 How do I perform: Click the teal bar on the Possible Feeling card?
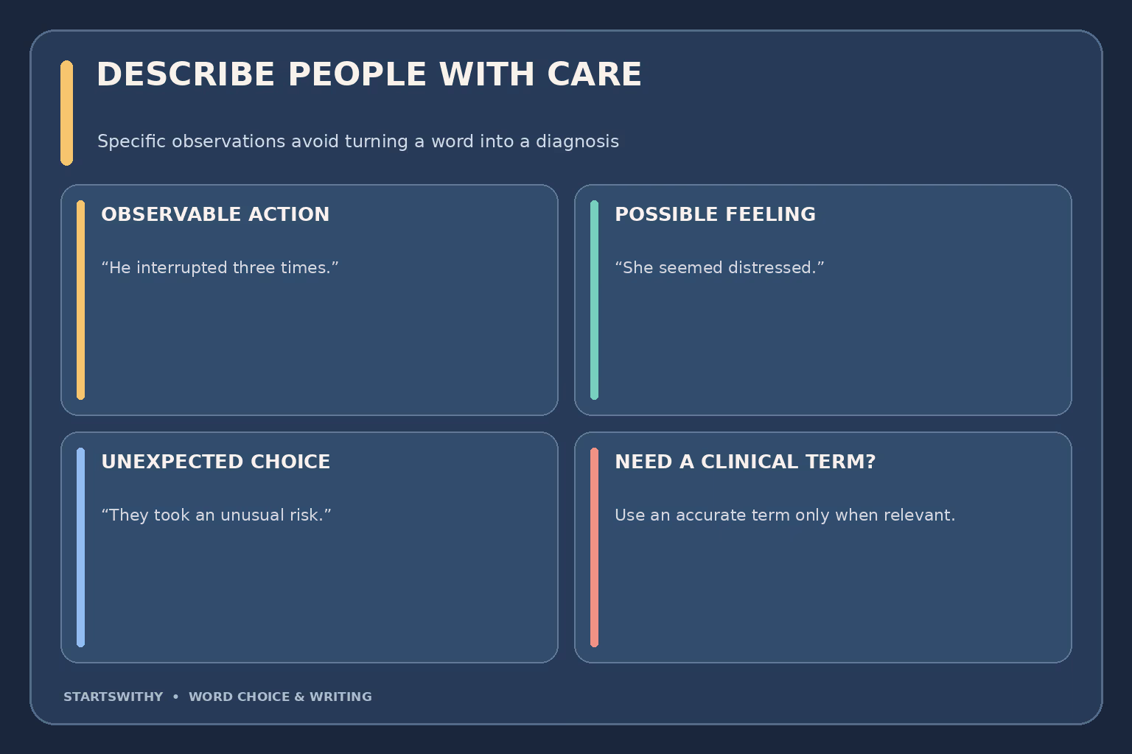pyautogui.click(x=594, y=300)
